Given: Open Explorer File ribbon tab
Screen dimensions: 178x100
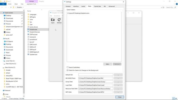Looking at the screenshot, I should click(x=3, y=4).
